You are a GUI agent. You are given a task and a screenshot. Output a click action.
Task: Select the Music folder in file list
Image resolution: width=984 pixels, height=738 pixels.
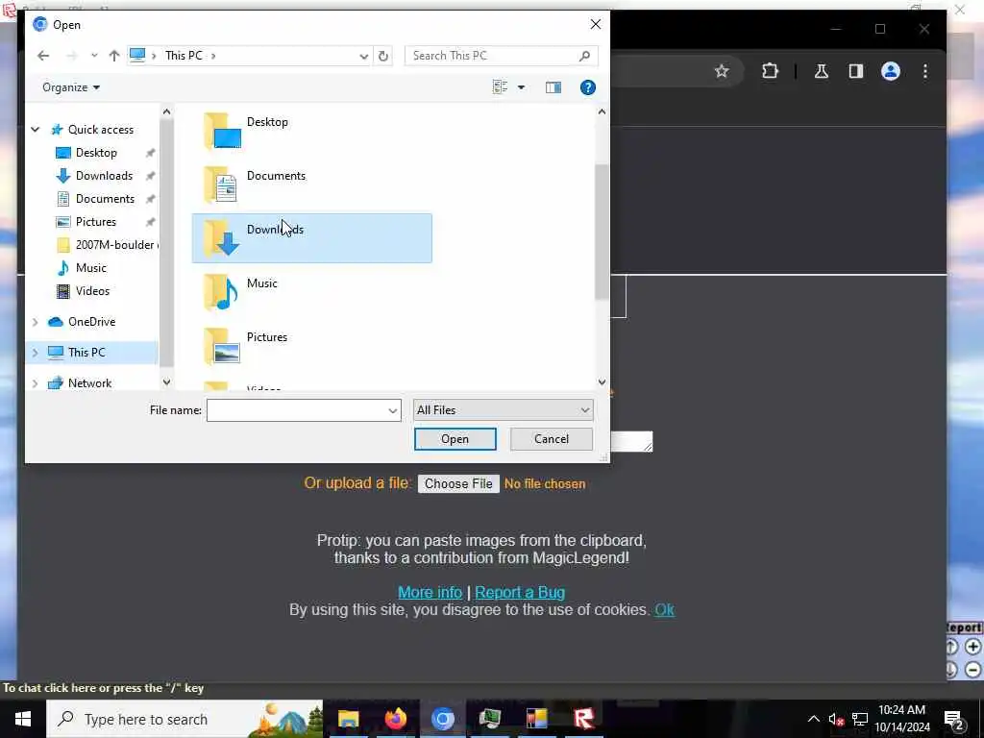point(311,292)
